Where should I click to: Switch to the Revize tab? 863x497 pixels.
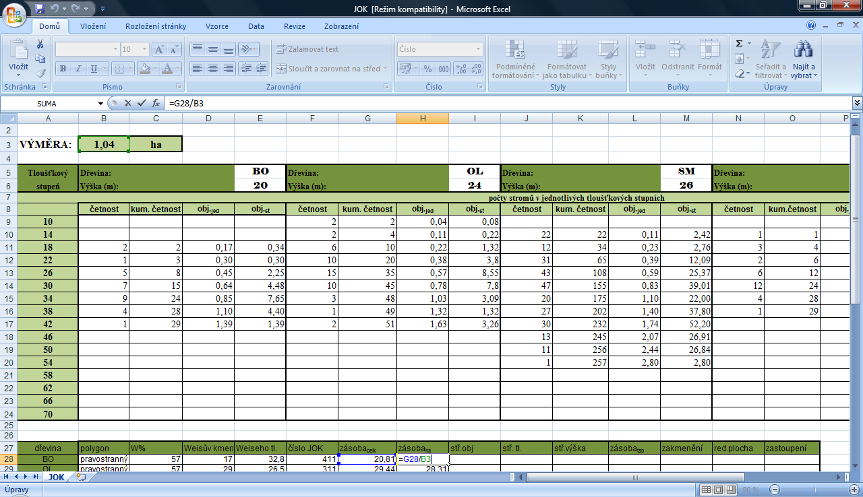coord(295,26)
